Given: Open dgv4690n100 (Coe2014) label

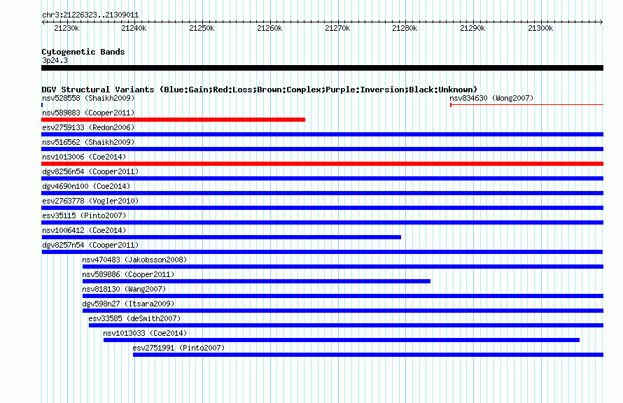Looking at the screenshot, I should 86,186.
